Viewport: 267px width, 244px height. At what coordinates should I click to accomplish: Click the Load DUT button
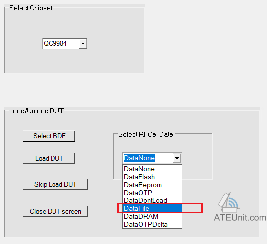tap(49, 158)
